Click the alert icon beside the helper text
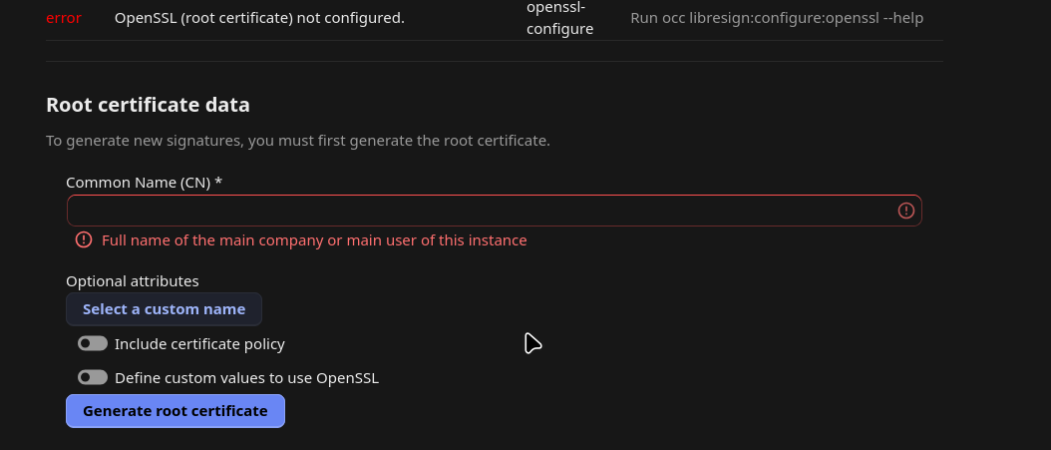 (84, 239)
